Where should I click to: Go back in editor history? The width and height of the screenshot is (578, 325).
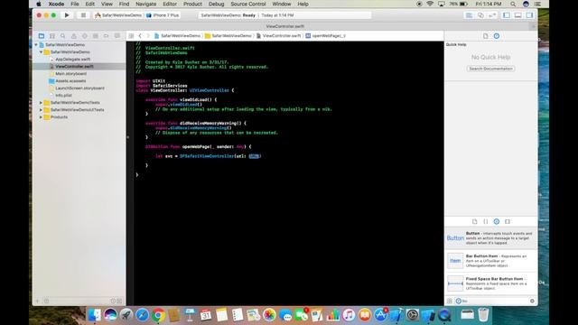pos(140,36)
